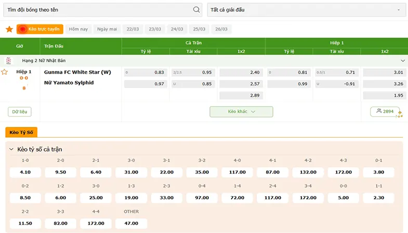Select correct score 1-1 odds 2.30

tap(378, 198)
